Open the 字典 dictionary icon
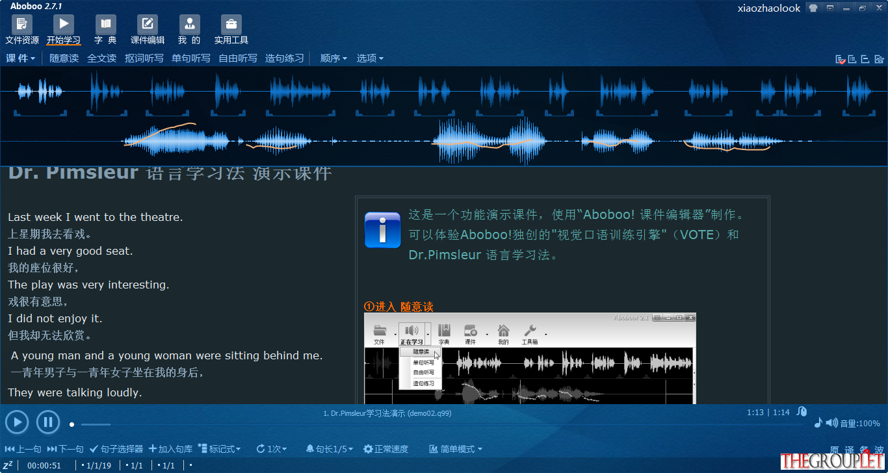Image resolution: width=888 pixels, height=473 pixels. pos(105,30)
